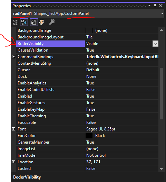This screenshot has height=182, width=166.
Task: Expand the Location property node
Action: (14, 162)
